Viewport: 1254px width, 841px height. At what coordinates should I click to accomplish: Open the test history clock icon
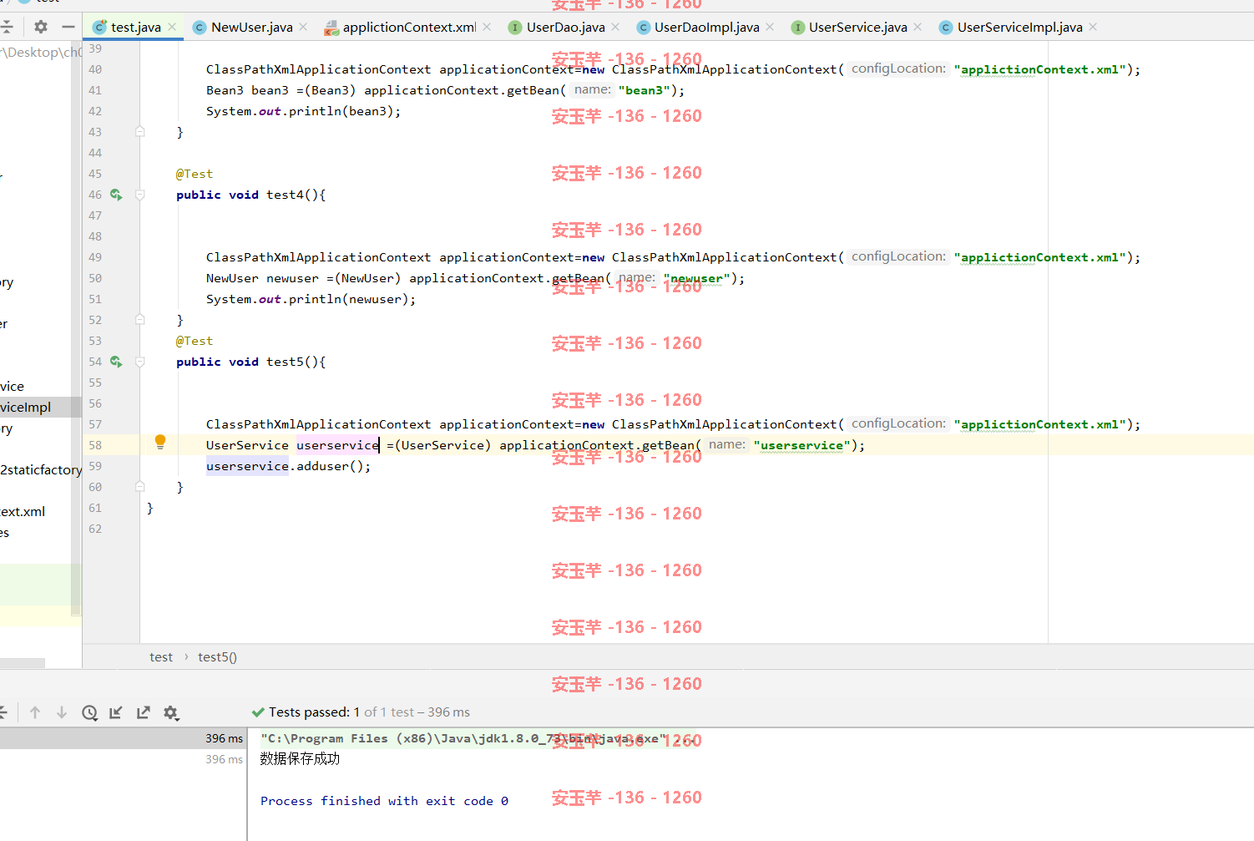pyautogui.click(x=89, y=712)
